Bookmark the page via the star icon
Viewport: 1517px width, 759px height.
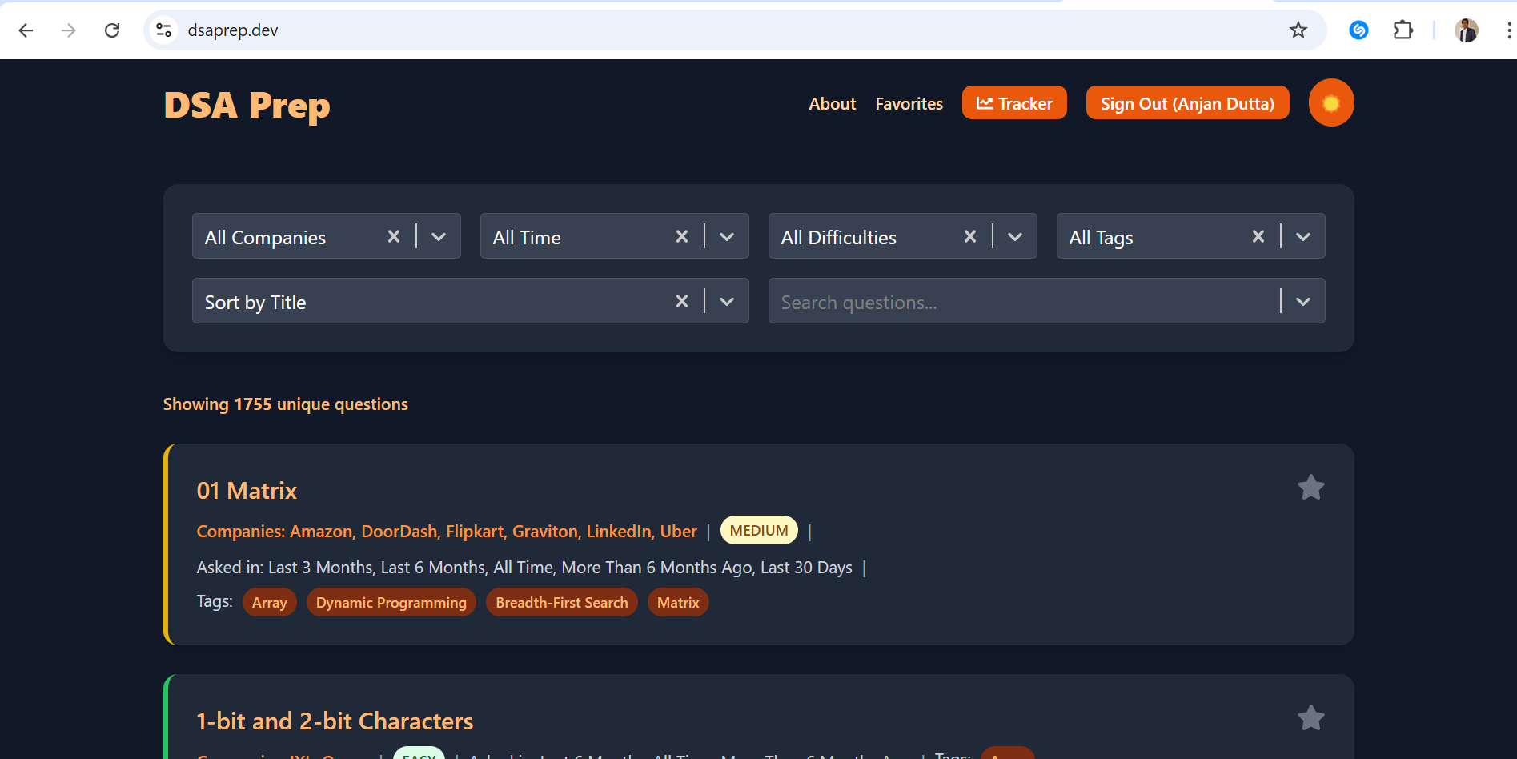1298,30
